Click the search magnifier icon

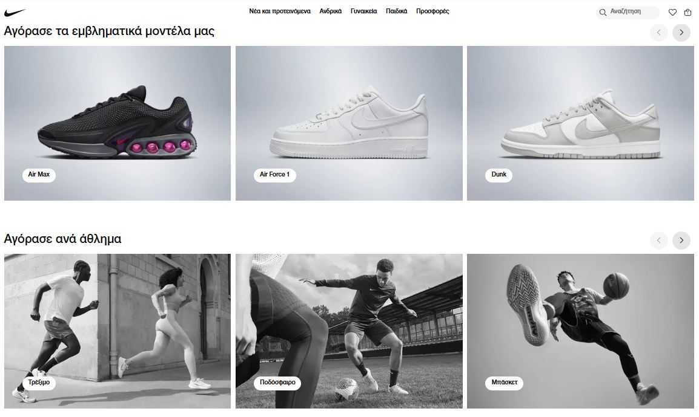(603, 13)
